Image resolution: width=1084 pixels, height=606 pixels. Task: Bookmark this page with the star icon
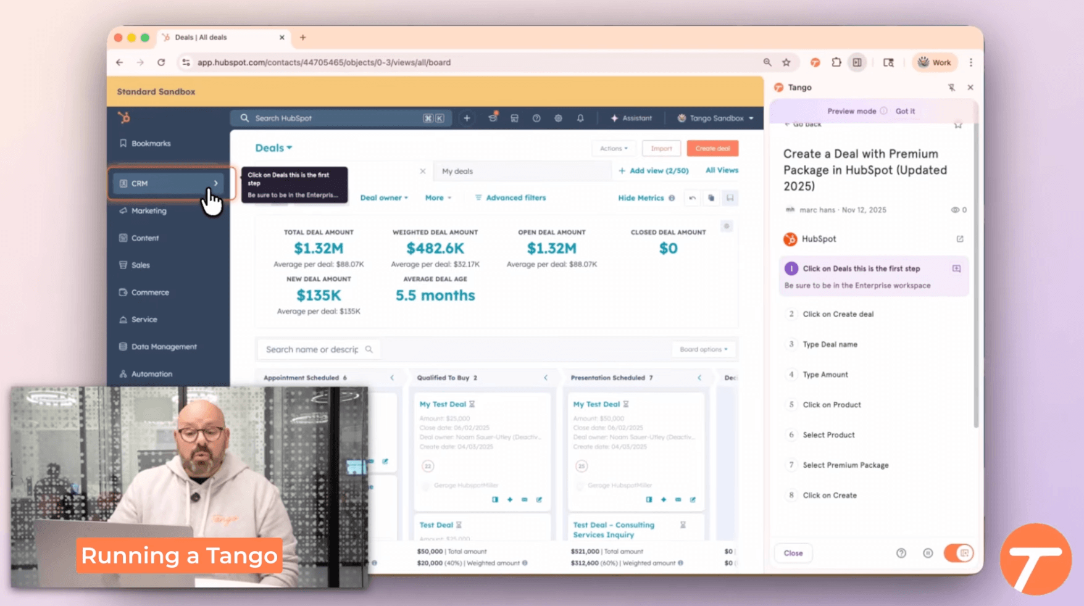click(x=786, y=62)
